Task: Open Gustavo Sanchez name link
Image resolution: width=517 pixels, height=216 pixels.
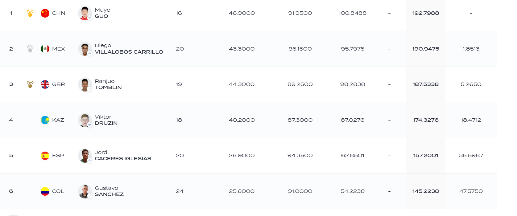Action: click(x=109, y=191)
